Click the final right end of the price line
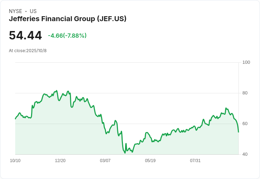The width and height of the screenshot is (260, 179). pyautogui.click(x=238, y=132)
